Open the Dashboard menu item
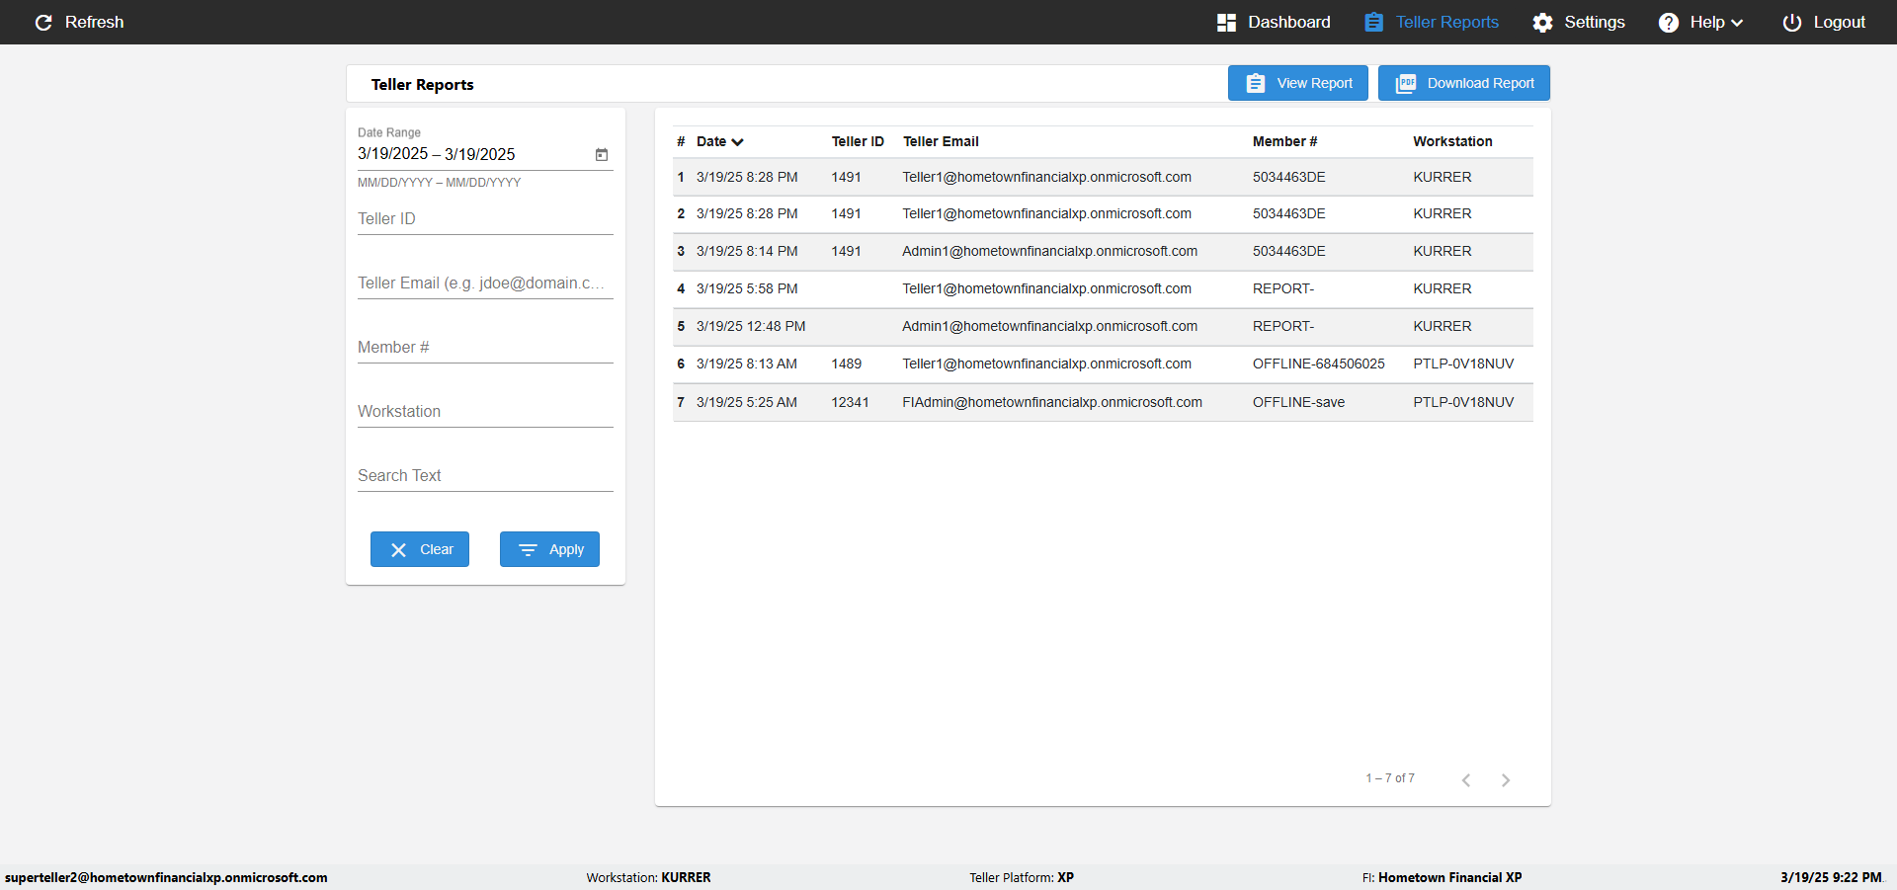Screen dimensions: 1897x890 pos(1274,23)
